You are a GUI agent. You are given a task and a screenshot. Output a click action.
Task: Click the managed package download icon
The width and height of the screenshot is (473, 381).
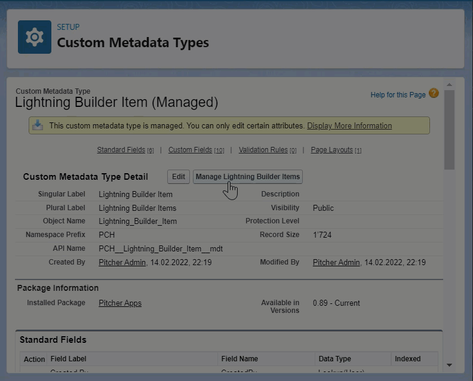point(38,125)
